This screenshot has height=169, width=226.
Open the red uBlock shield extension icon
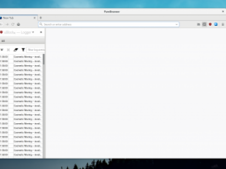point(210,24)
